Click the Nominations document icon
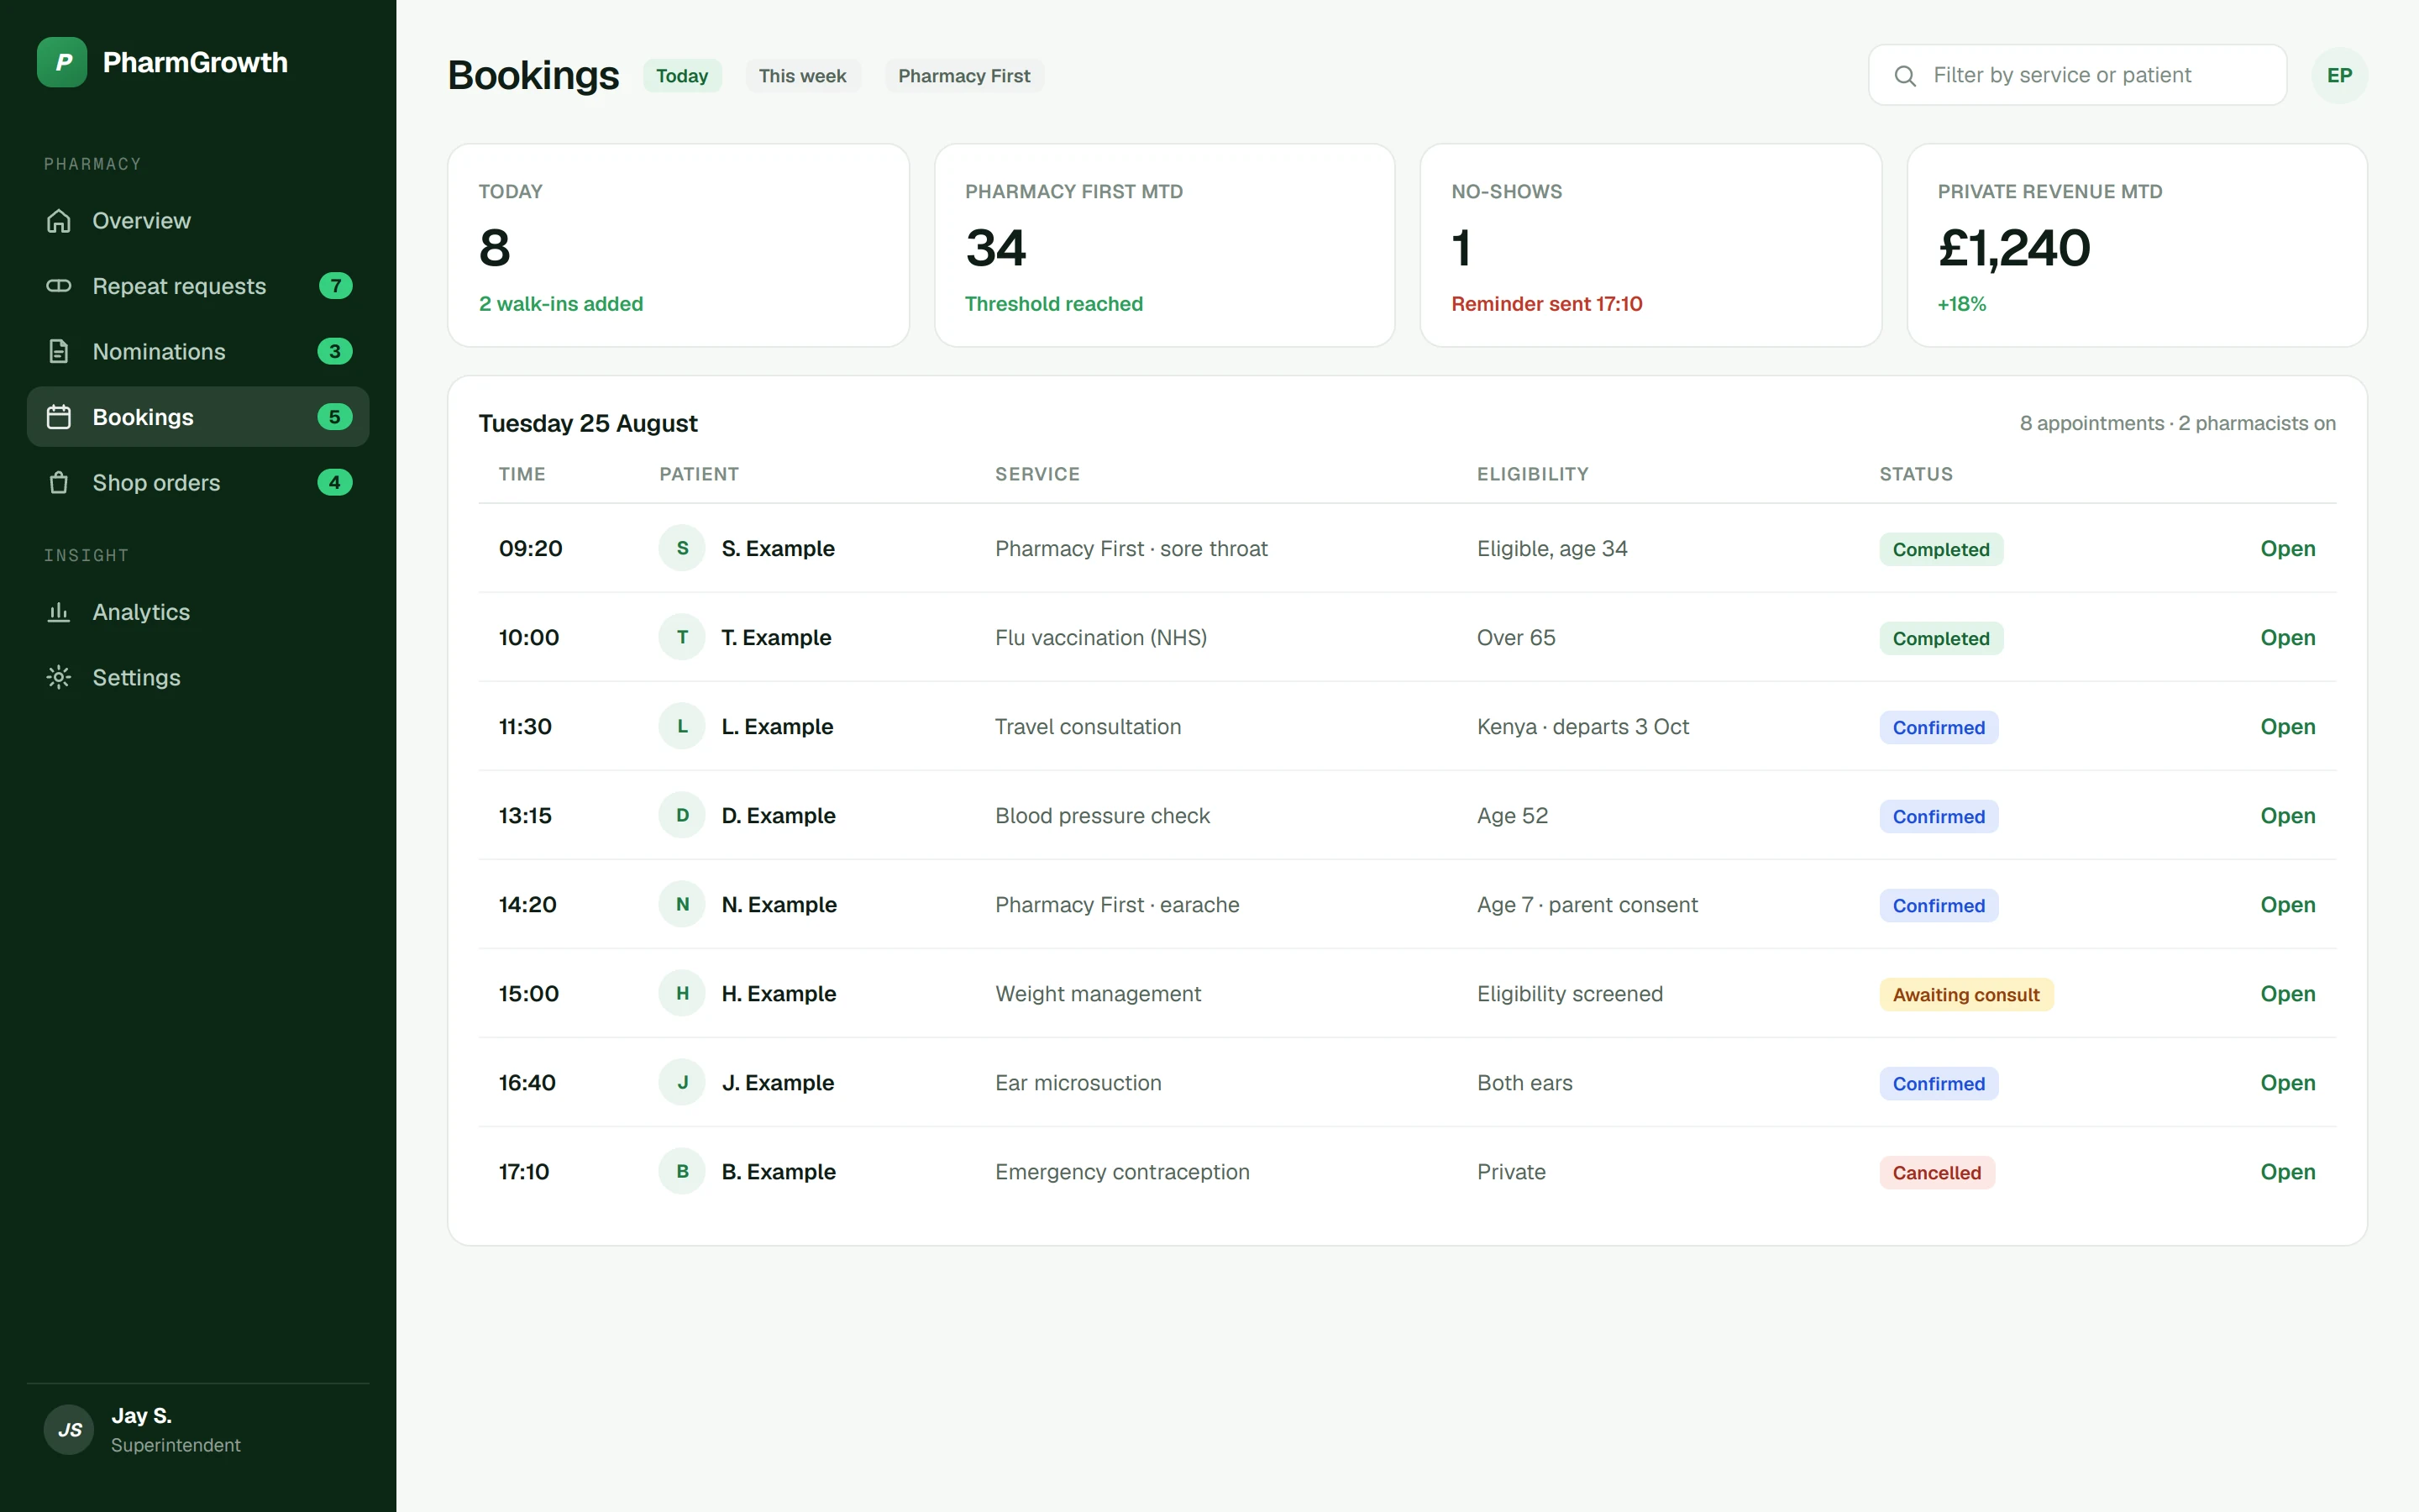 coord(59,352)
